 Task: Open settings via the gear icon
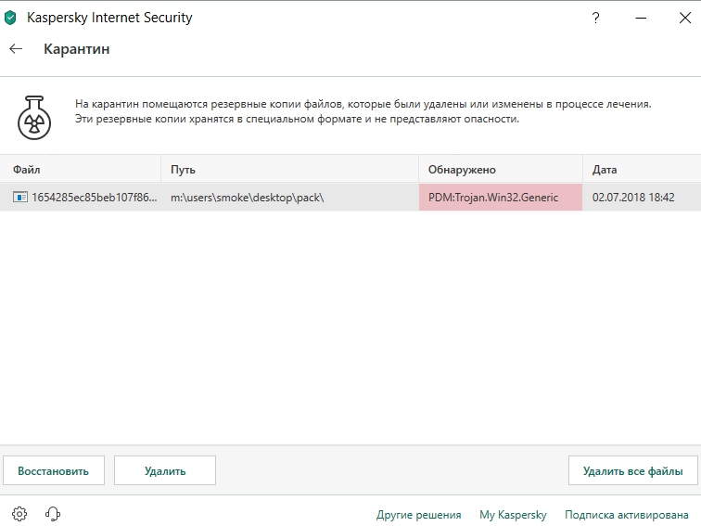click(19, 514)
